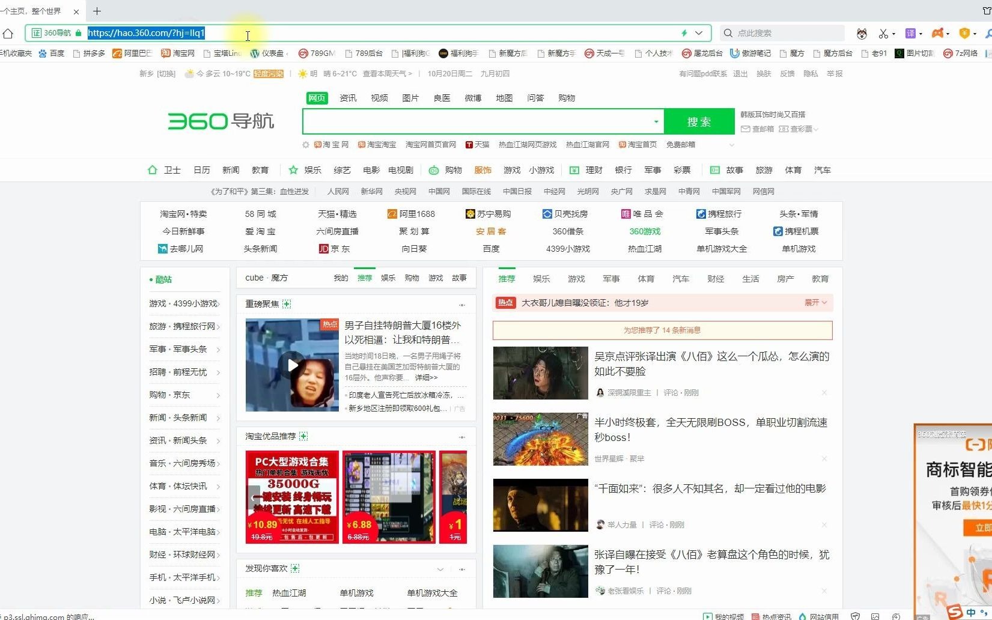
Task: Open 重磅聚焦 section options menu dots
Action: pos(462,305)
